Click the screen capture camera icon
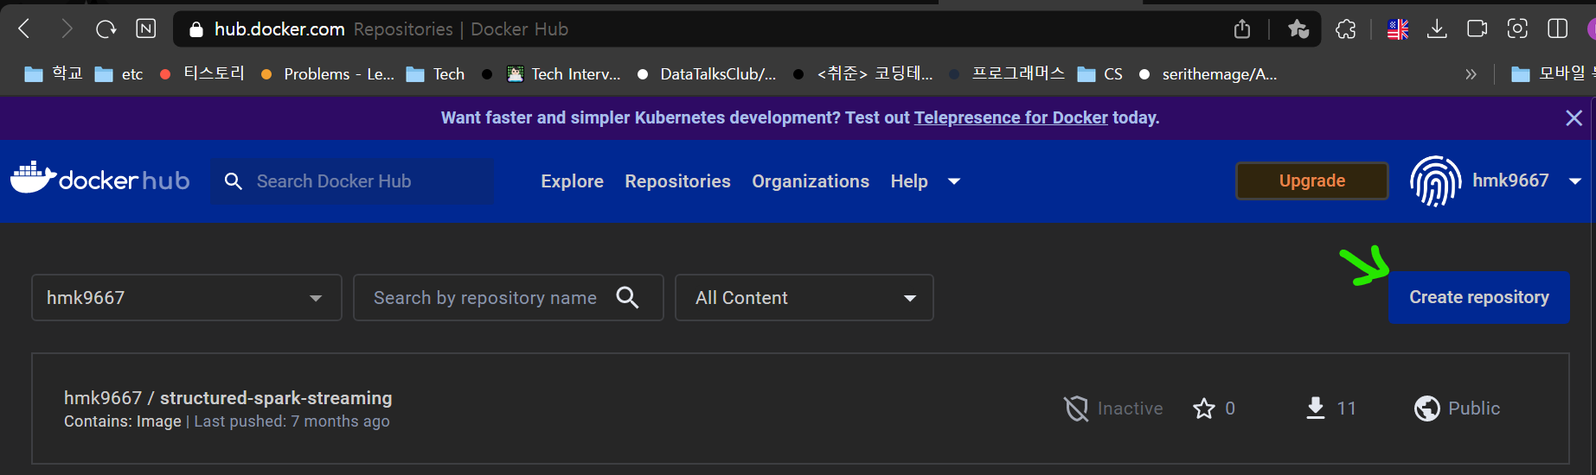The height and width of the screenshot is (475, 1596). tap(1517, 29)
